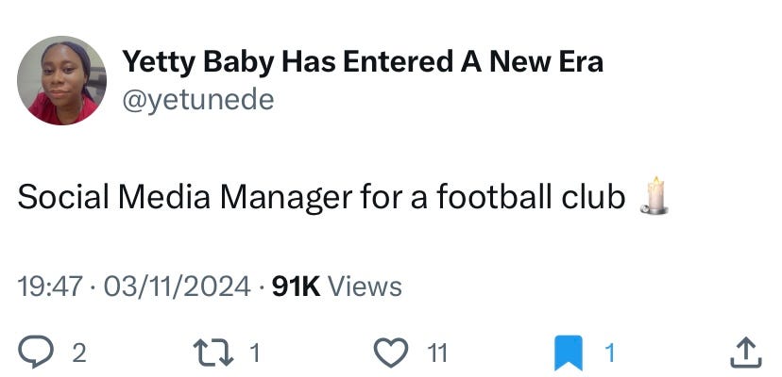The height and width of the screenshot is (377, 782).
Task: Click the words football club in tweet
Action: click(x=531, y=197)
